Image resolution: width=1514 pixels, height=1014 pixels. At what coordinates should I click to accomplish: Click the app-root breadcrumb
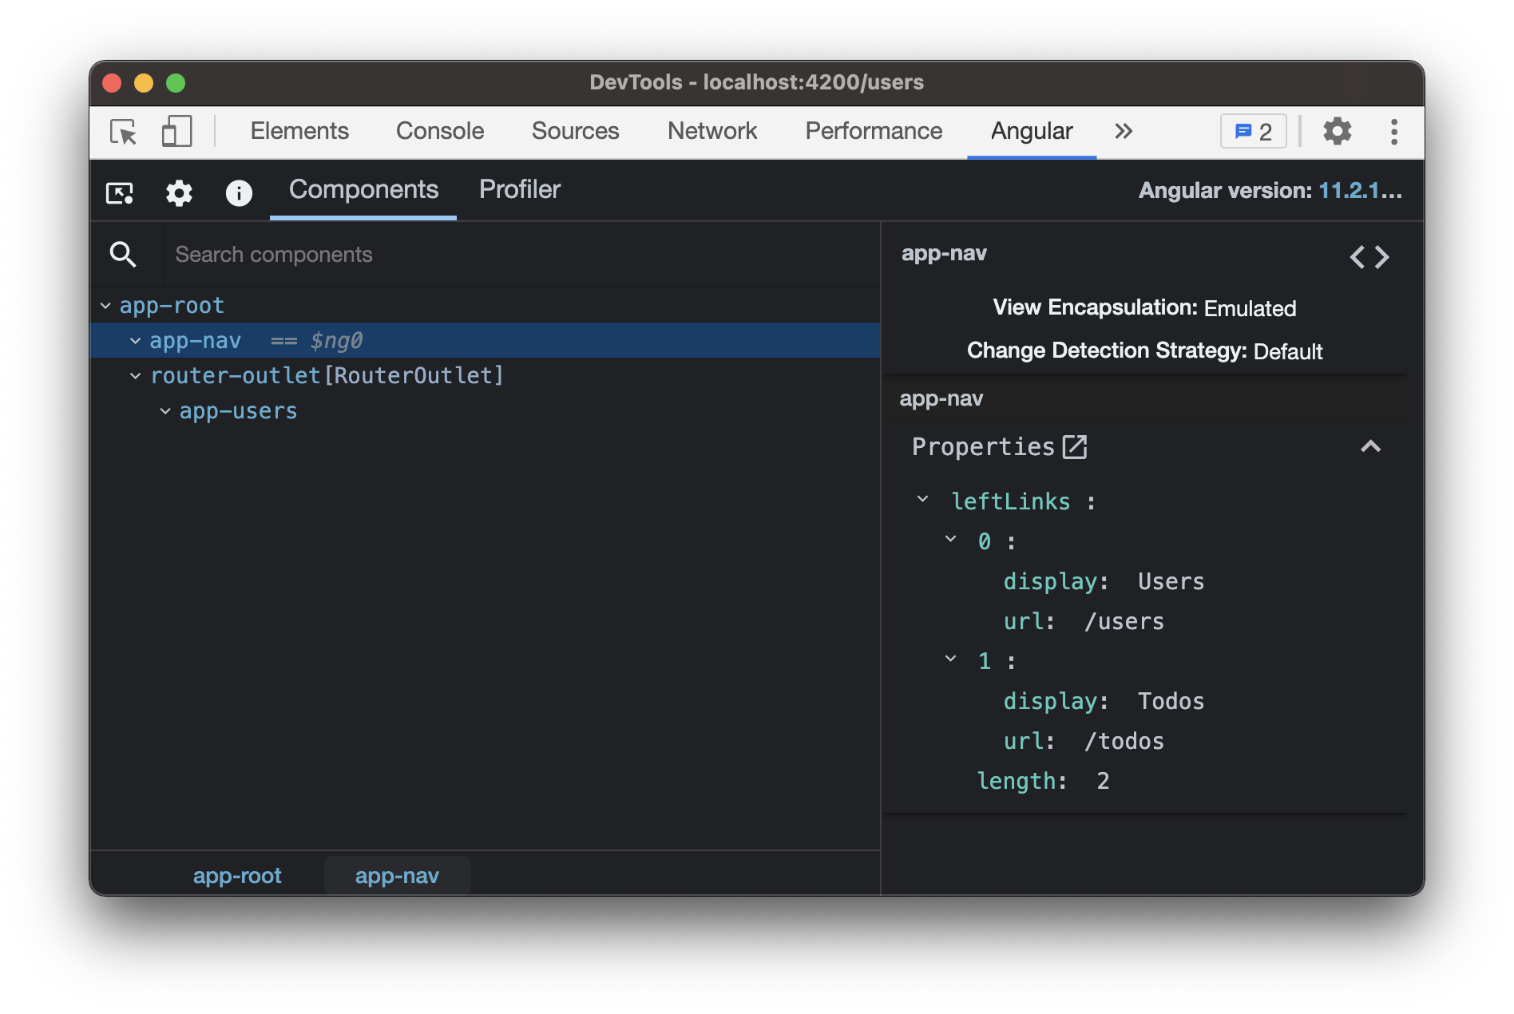[x=237, y=876]
